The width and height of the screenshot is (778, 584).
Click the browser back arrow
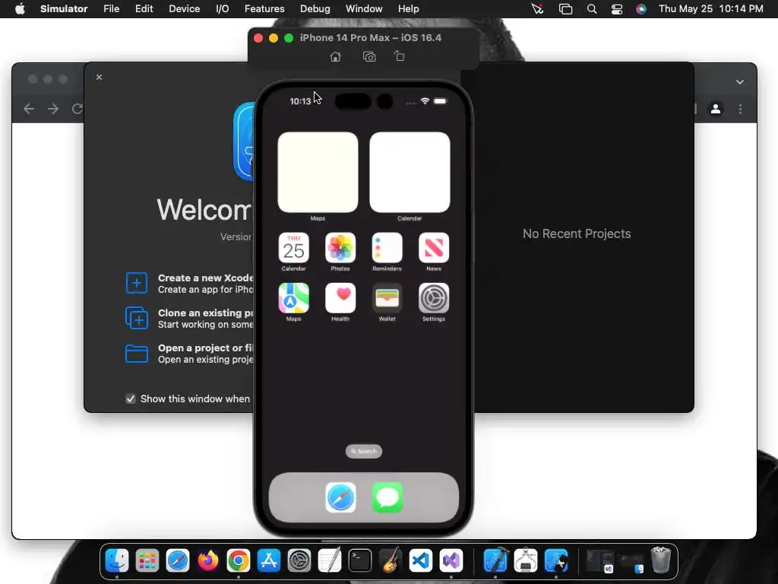pyautogui.click(x=29, y=109)
